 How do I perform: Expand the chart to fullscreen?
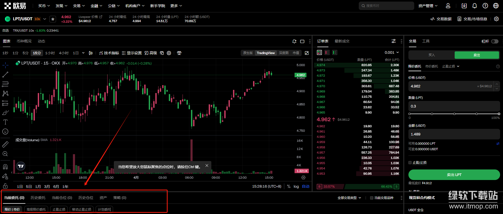coord(307,53)
